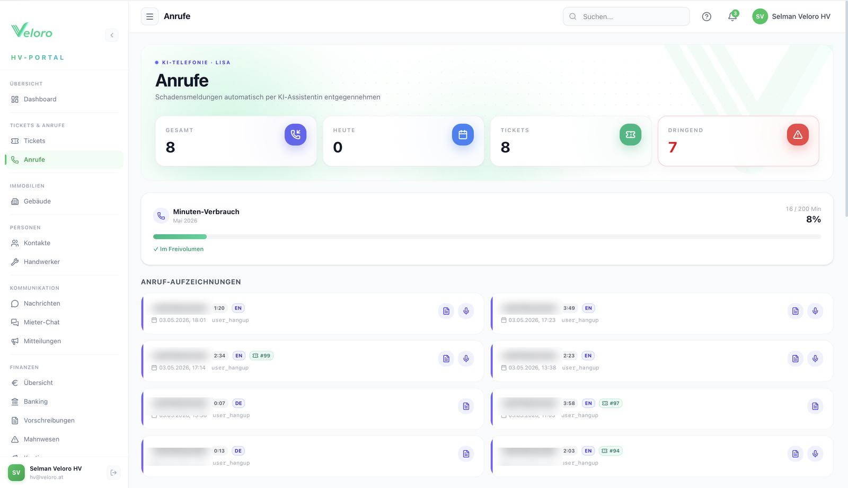Viewport: 848px width, 488px height.
Task: Click the Veloro logo
Action: click(x=32, y=30)
